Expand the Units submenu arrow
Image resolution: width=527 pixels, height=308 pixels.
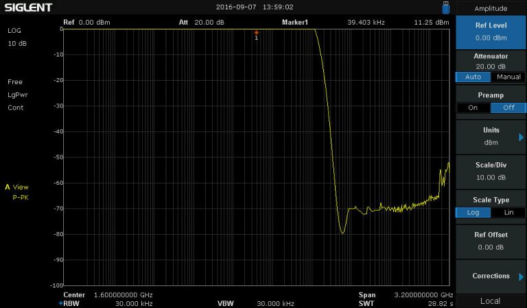pyautogui.click(x=521, y=137)
